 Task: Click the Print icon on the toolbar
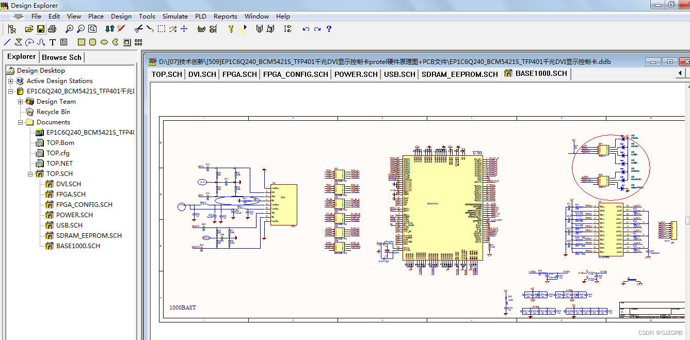coord(51,29)
